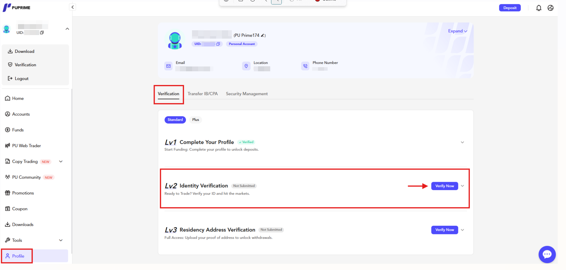Screen dimensions: 566x270
Task: Click Verify Now for Residency Address Verification
Action: click(445, 230)
